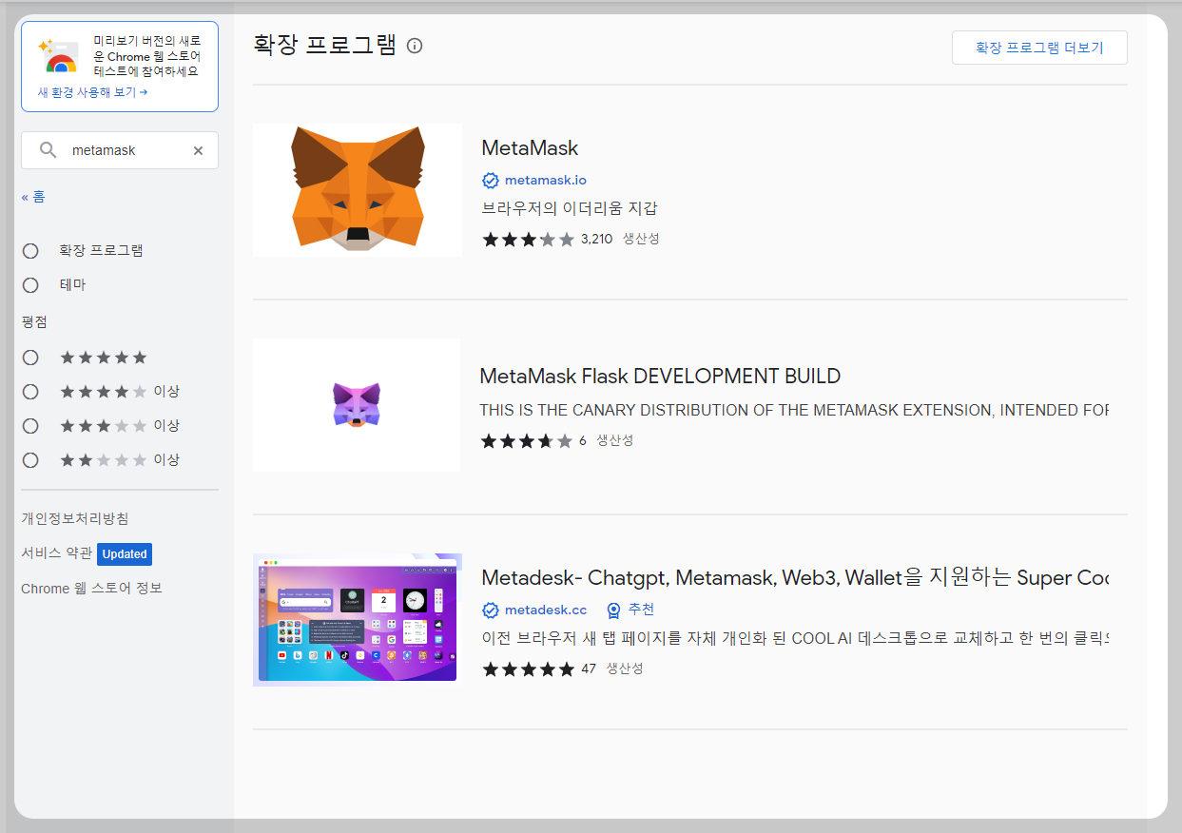Select the 테마 radio filter
Viewport: 1182px width, 833px height.
point(30,285)
